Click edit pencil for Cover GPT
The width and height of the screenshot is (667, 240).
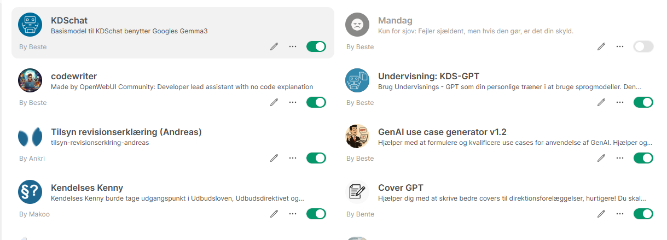point(601,214)
